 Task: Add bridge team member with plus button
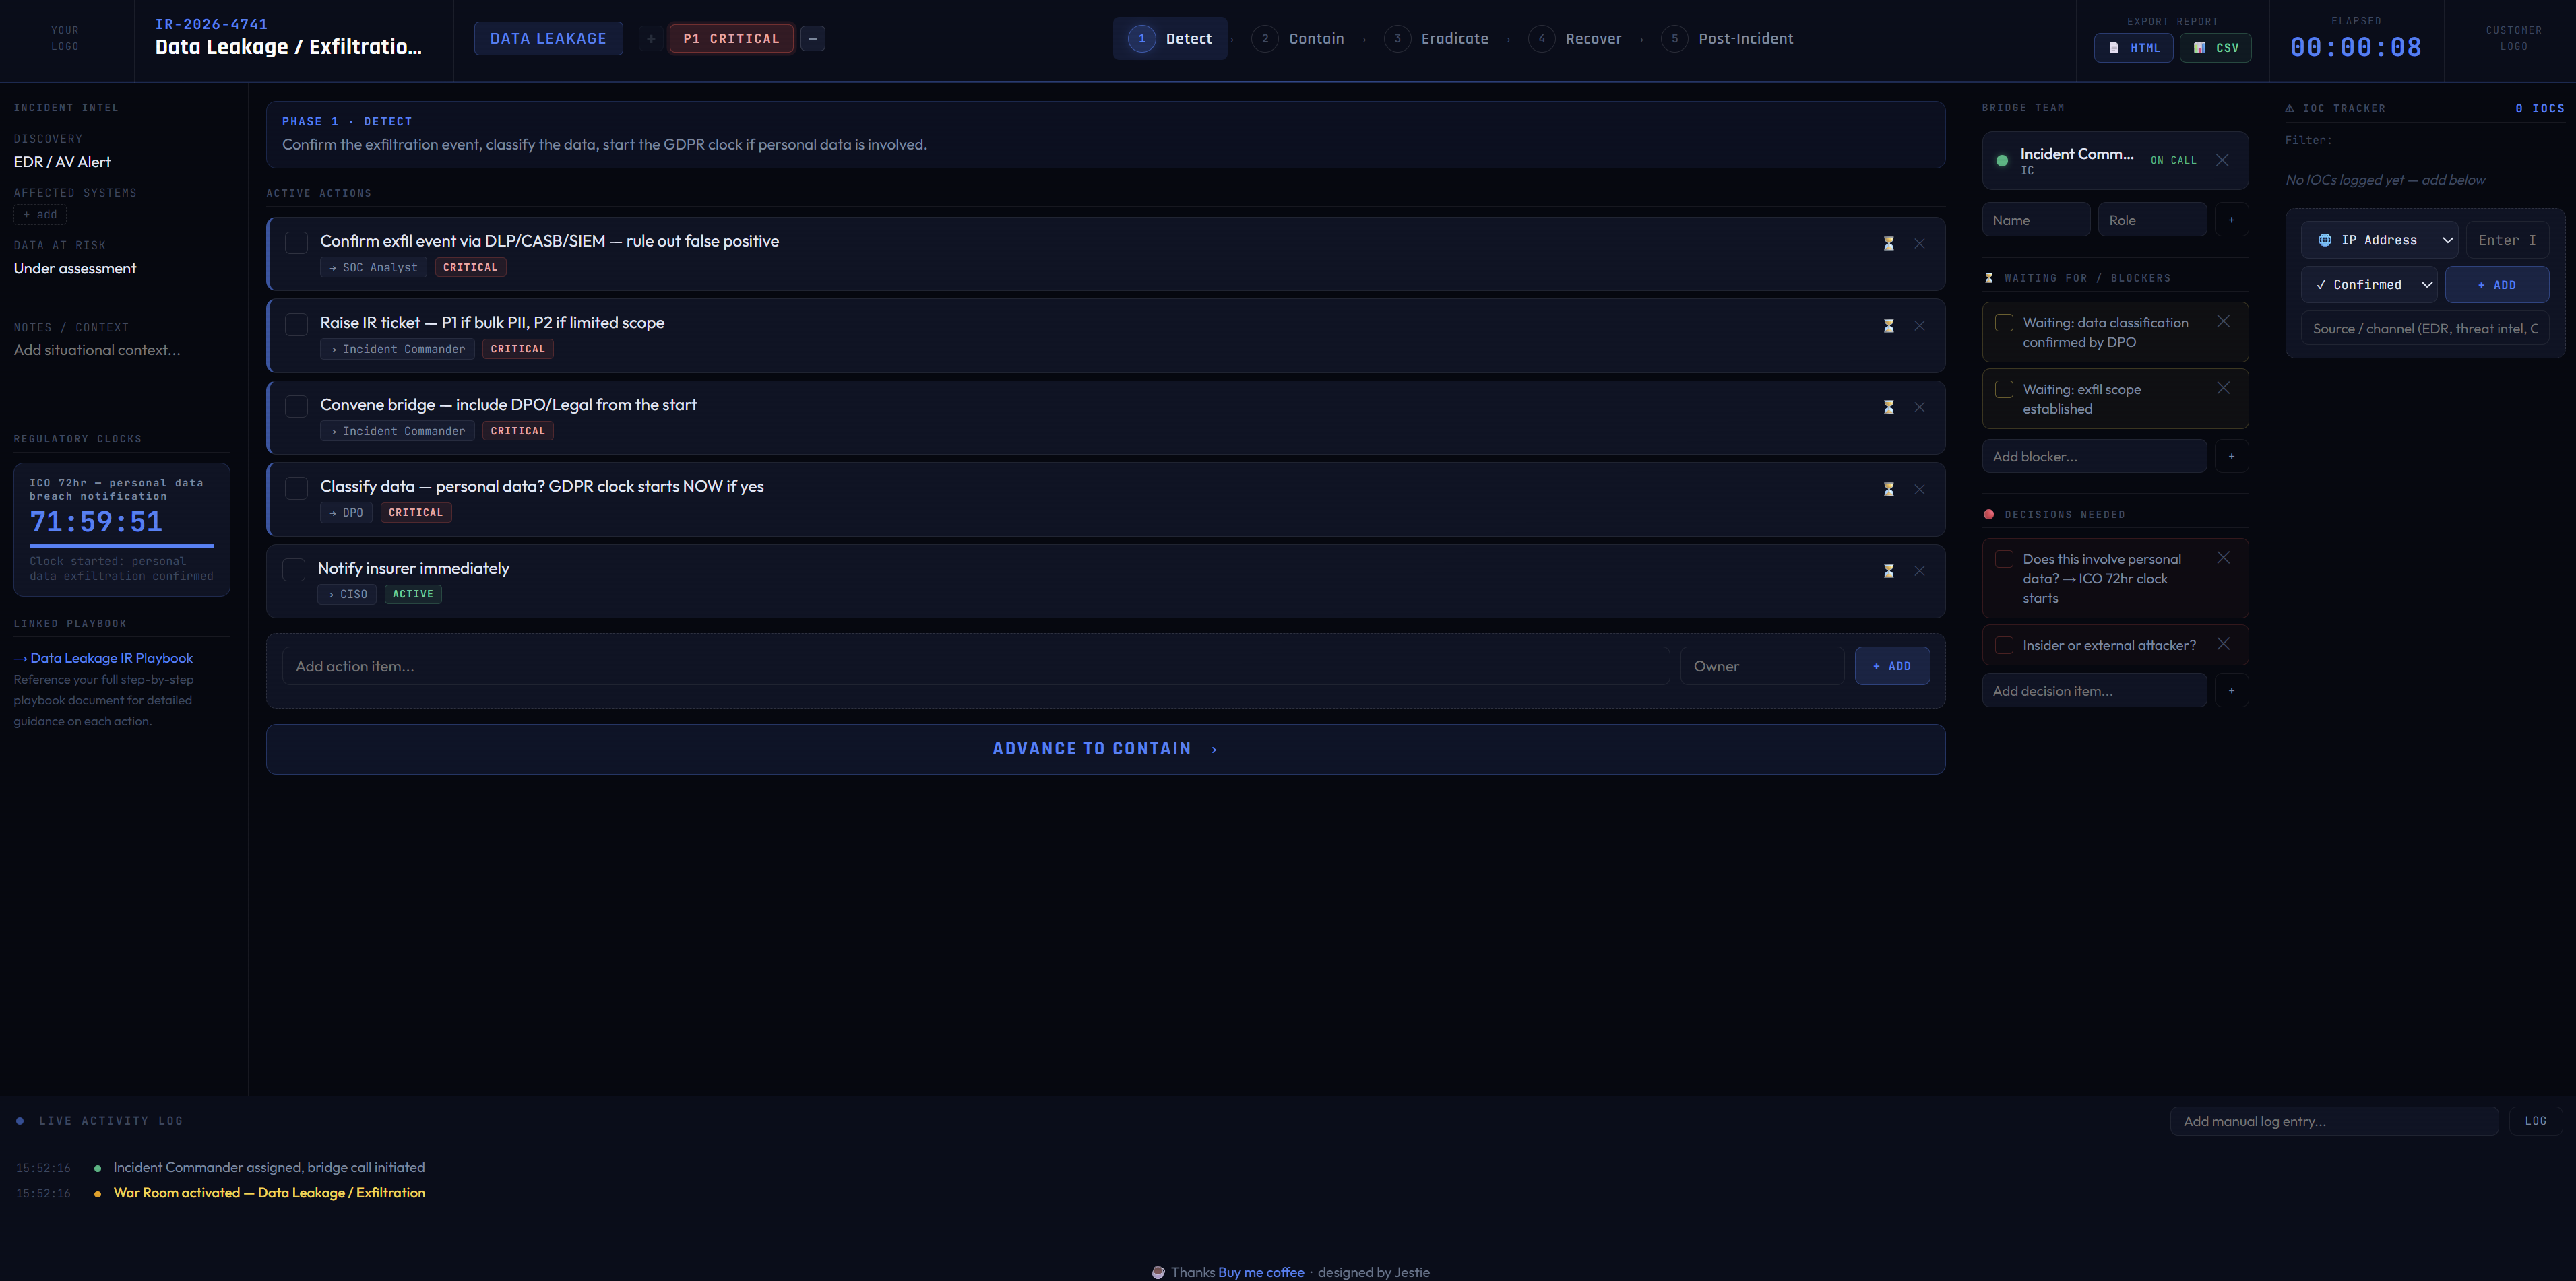2231,220
